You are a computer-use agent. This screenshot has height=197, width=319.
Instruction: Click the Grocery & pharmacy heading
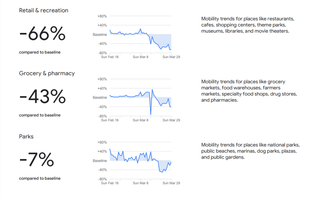click(x=47, y=73)
